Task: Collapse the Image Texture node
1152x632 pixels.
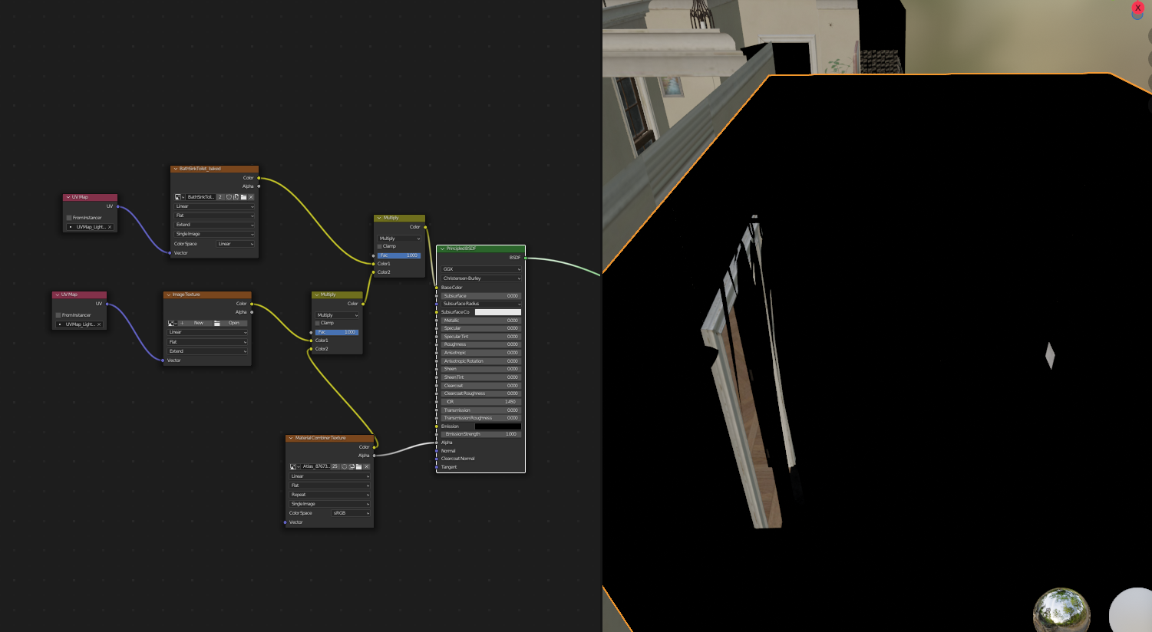Action: click(x=169, y=295)
